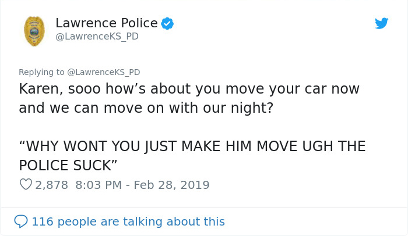Screen dimensions: 408x236
Task: Open the 8:03 PM tweet time
Action: [99, 185]
